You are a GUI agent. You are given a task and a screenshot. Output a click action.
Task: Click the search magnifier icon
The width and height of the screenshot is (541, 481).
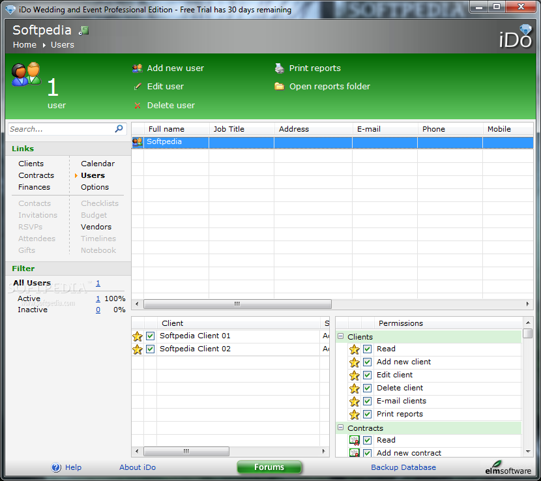[x=119, y=128]
